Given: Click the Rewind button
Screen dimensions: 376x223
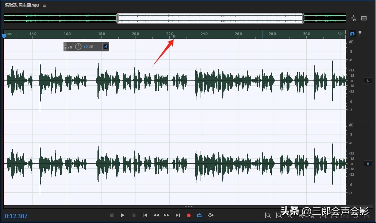Looking at the screenshot, I should (x=156, y=215).
